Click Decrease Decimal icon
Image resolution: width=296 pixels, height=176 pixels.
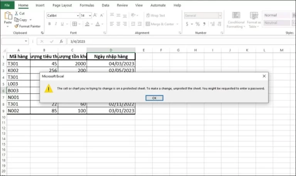[x=219, y=24]
